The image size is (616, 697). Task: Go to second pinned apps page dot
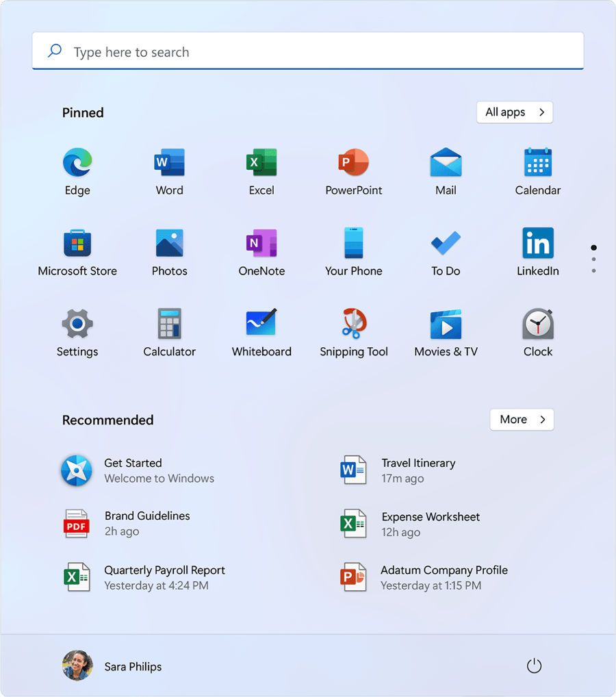click(594, 259)
